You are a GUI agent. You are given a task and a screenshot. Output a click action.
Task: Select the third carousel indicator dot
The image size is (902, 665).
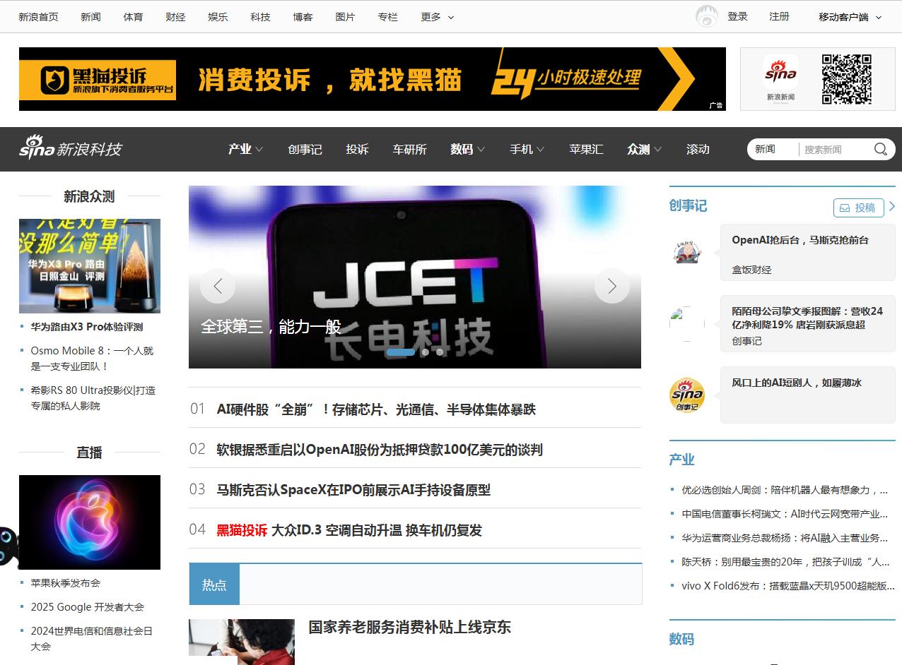pos(440,352)
